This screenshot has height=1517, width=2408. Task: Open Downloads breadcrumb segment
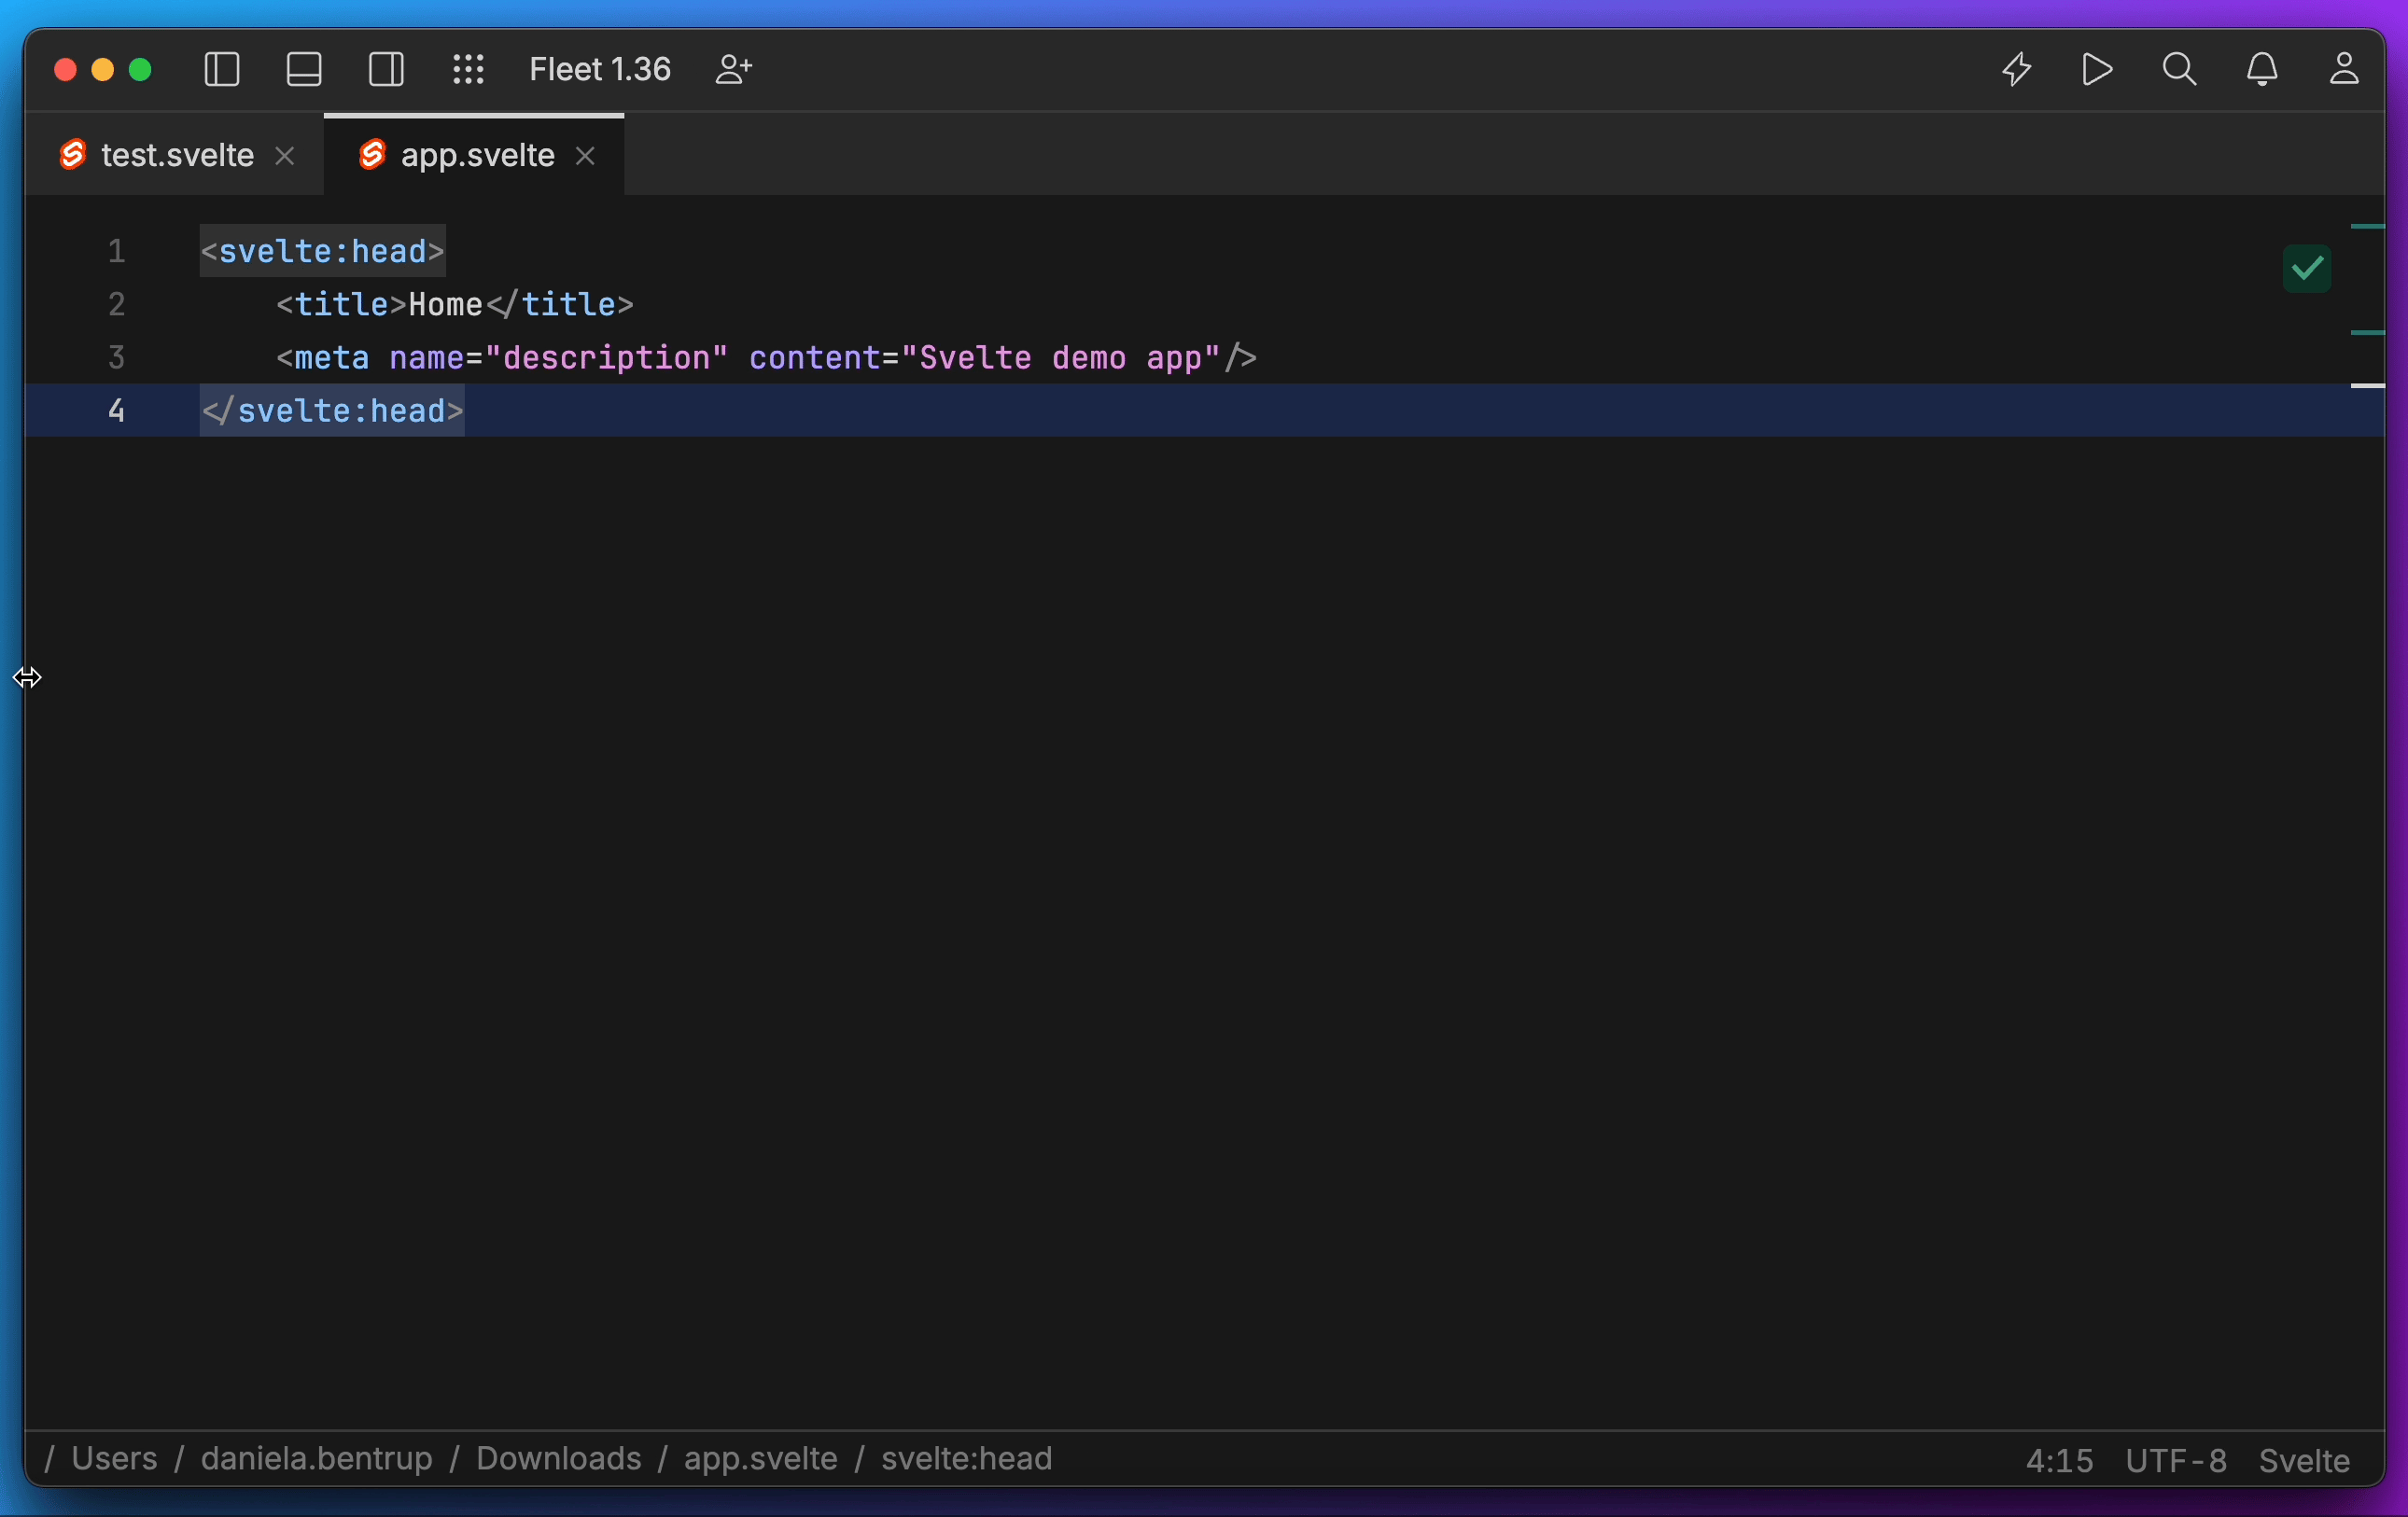click(559, 1459)
